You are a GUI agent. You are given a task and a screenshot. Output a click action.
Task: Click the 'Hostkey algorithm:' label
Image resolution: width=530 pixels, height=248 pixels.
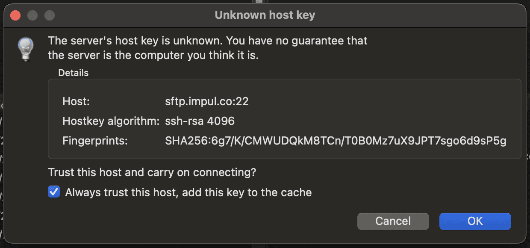click(x=111, y=121)
